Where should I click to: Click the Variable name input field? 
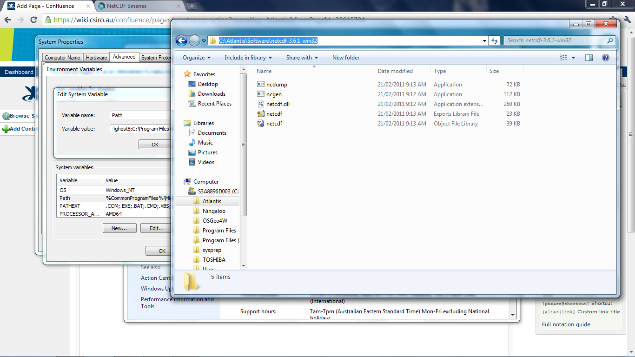(x=139, y=115)
